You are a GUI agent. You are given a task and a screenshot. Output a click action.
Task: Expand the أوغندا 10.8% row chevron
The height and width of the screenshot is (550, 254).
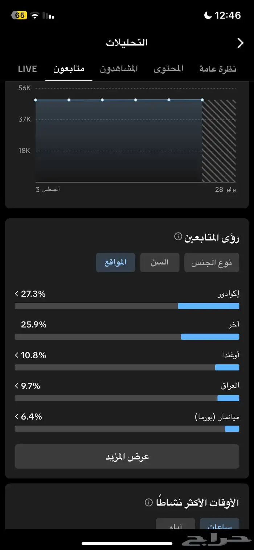(x=16, y=355)
